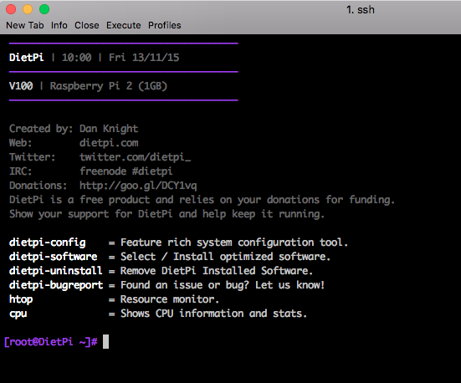Click the 'dietpi-software' command name
The height and width of the screenshot is (383, 461).
coord(54,257)
